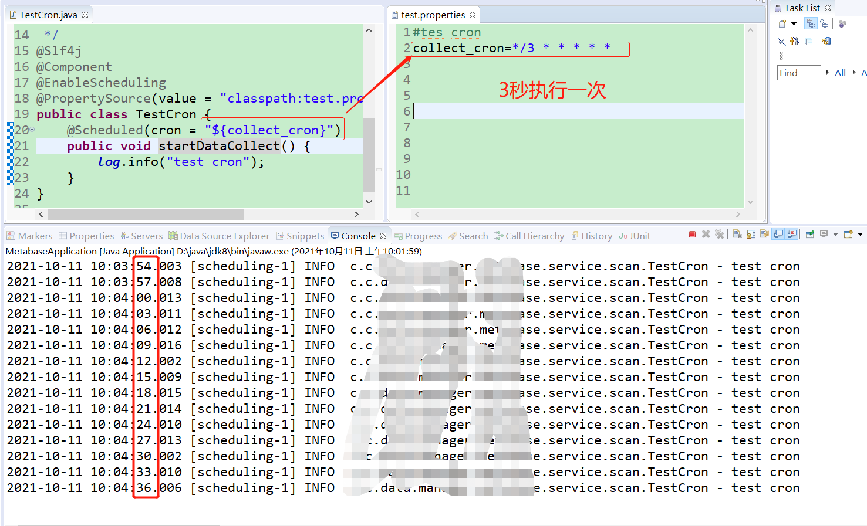Close the Console view tab
Image resolution: width=867 pixels, height=526 pixels.
[x=383, y=236]
